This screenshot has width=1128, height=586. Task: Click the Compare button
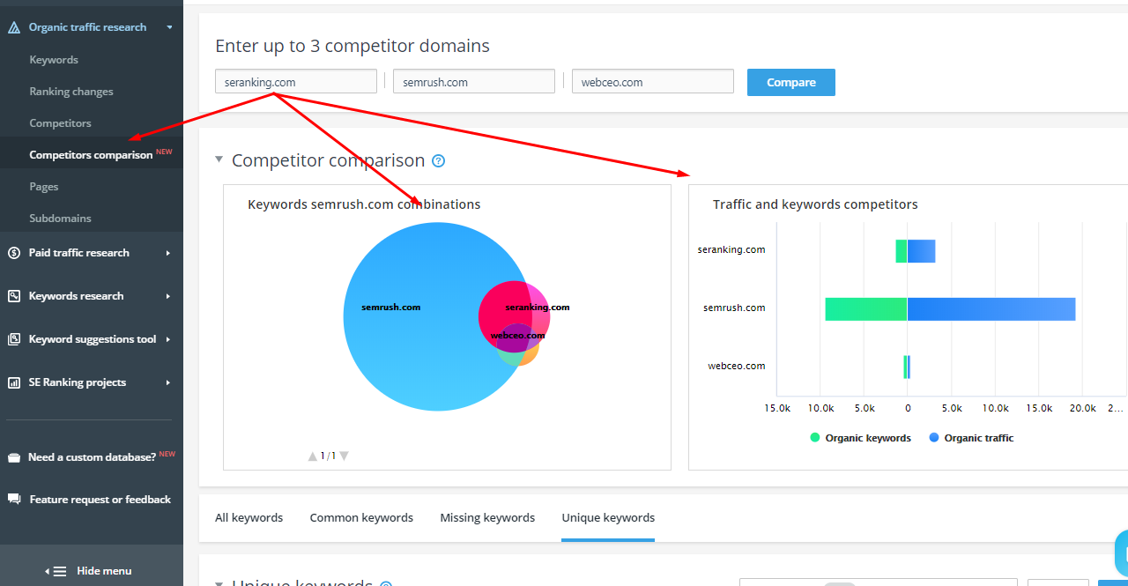[x=791, y=82]
